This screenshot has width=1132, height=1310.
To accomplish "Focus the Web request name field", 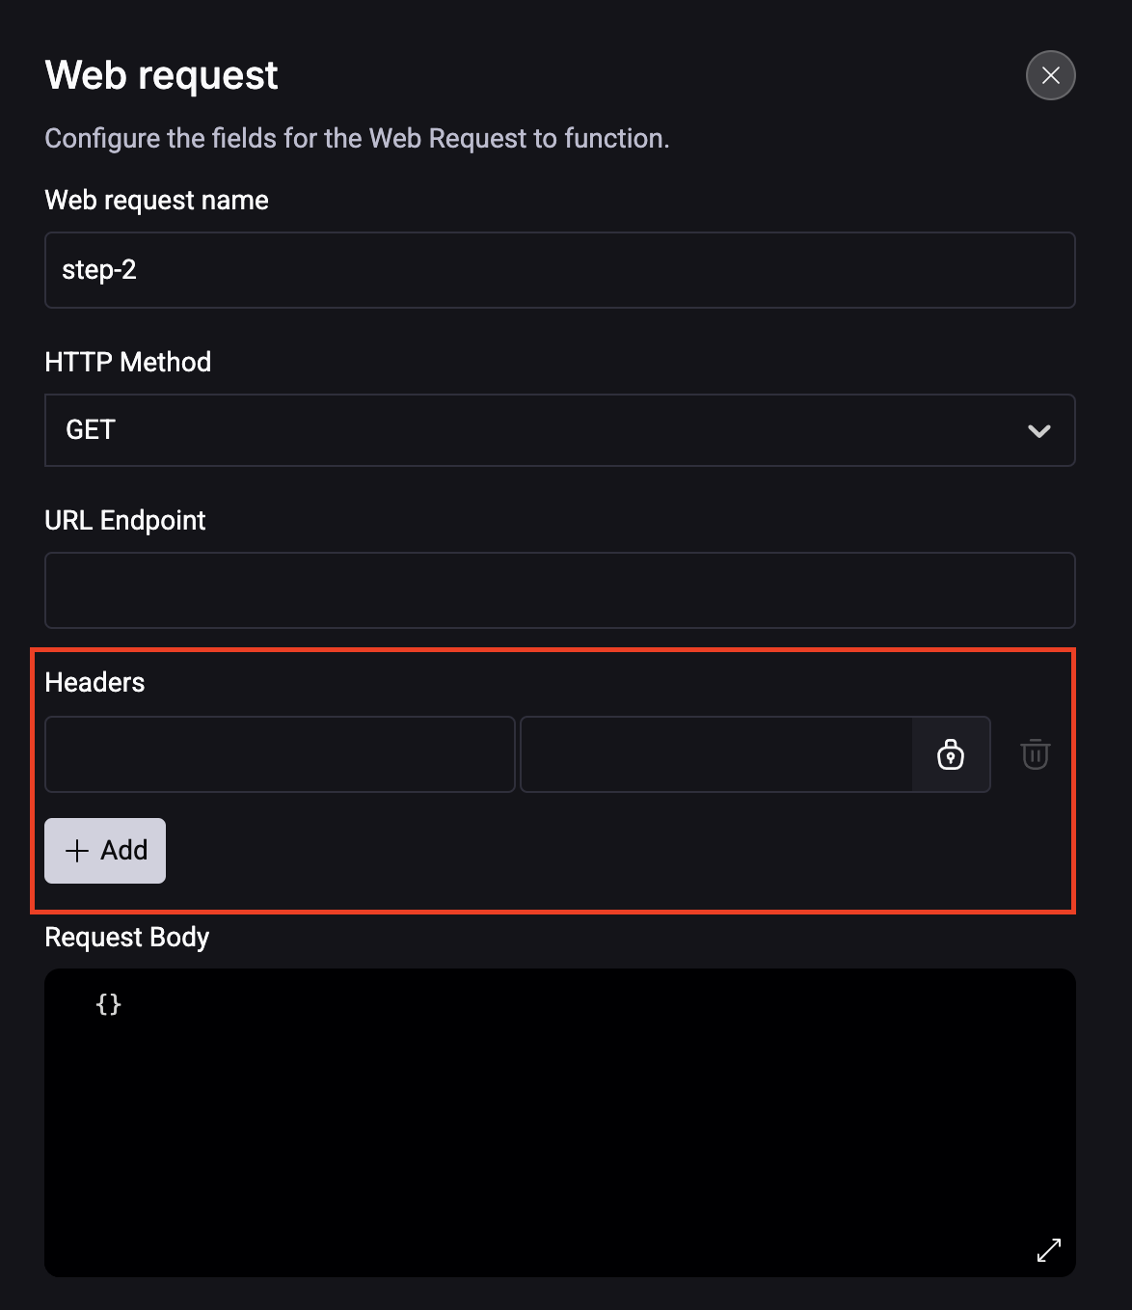I will tap(559, 270).
